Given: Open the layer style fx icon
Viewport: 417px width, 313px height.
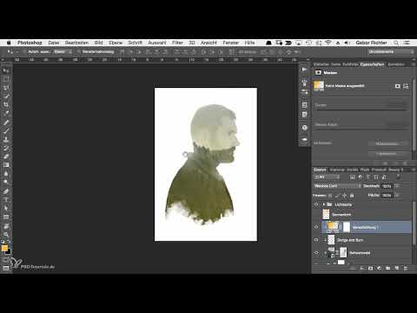Looking at the screenshot, I should (361, 269).
